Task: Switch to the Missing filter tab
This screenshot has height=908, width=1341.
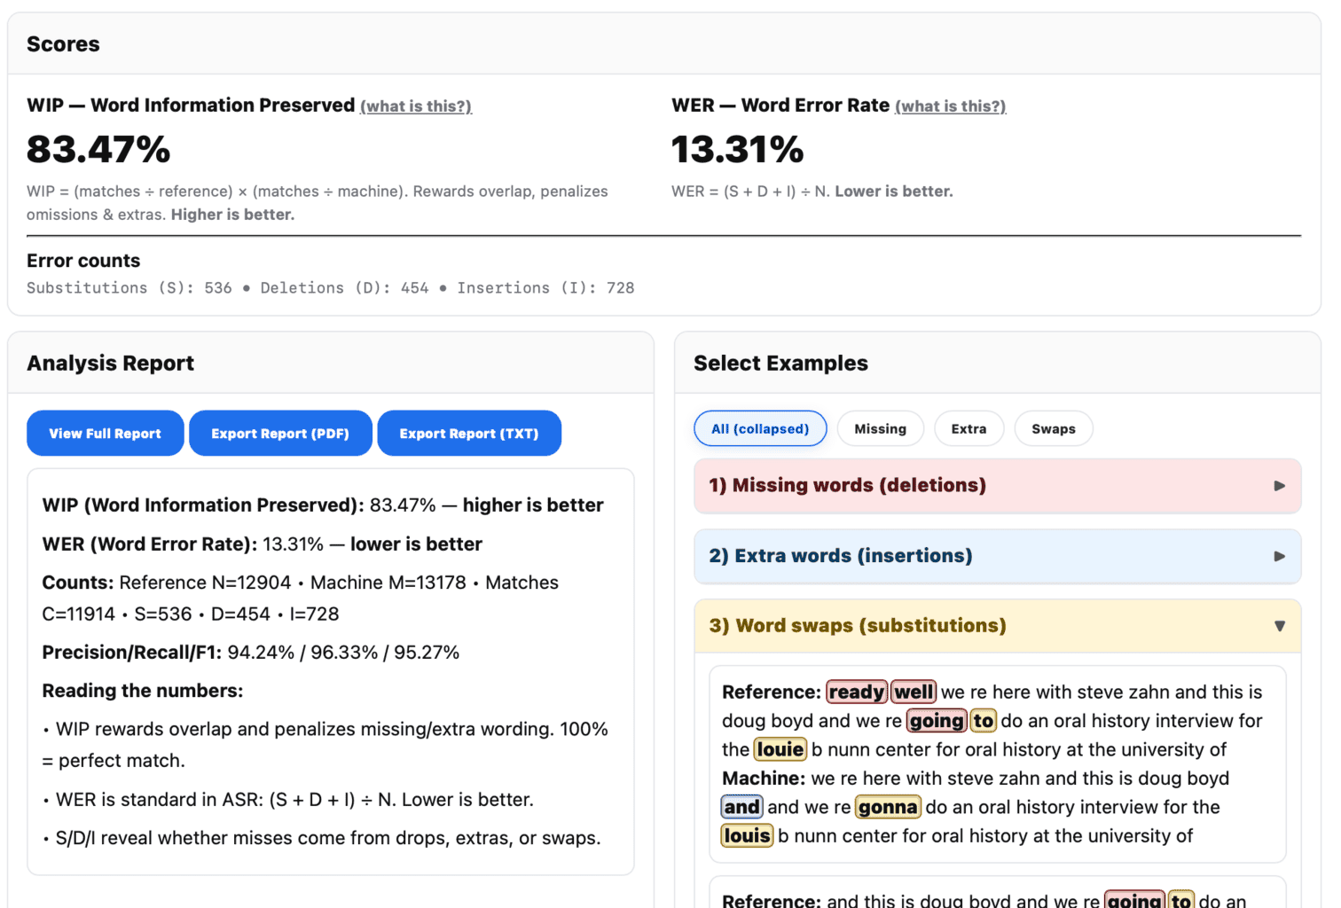Action: (880, 429)
